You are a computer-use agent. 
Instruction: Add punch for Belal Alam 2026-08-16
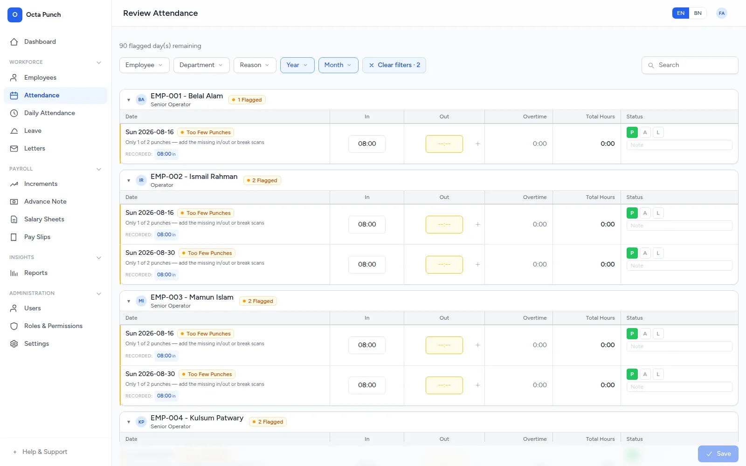pos(477,144)
